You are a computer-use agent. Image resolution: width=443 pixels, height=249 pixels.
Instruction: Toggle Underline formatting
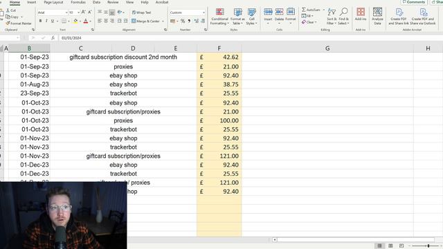pos(53,21)
